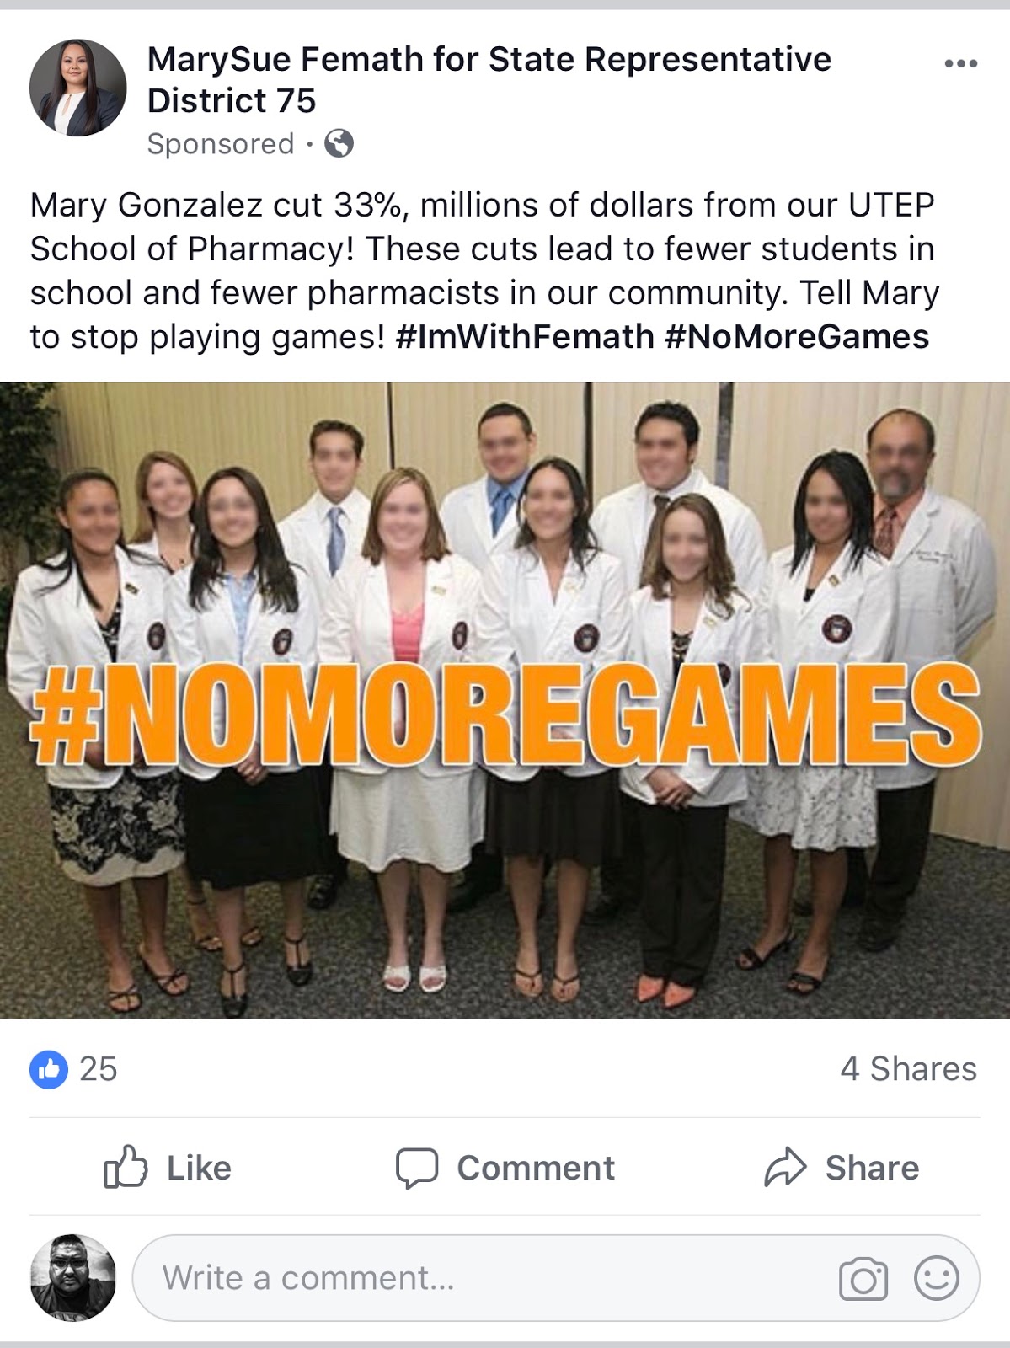This screenshot has height=1348, width=1010.
Task: Open the commenter's profile avatar
Action: coord(73,1278)
